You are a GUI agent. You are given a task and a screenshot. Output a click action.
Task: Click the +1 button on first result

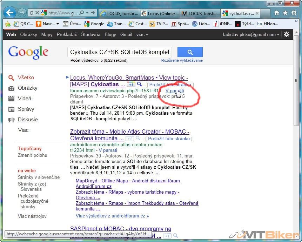pos(131,85)
